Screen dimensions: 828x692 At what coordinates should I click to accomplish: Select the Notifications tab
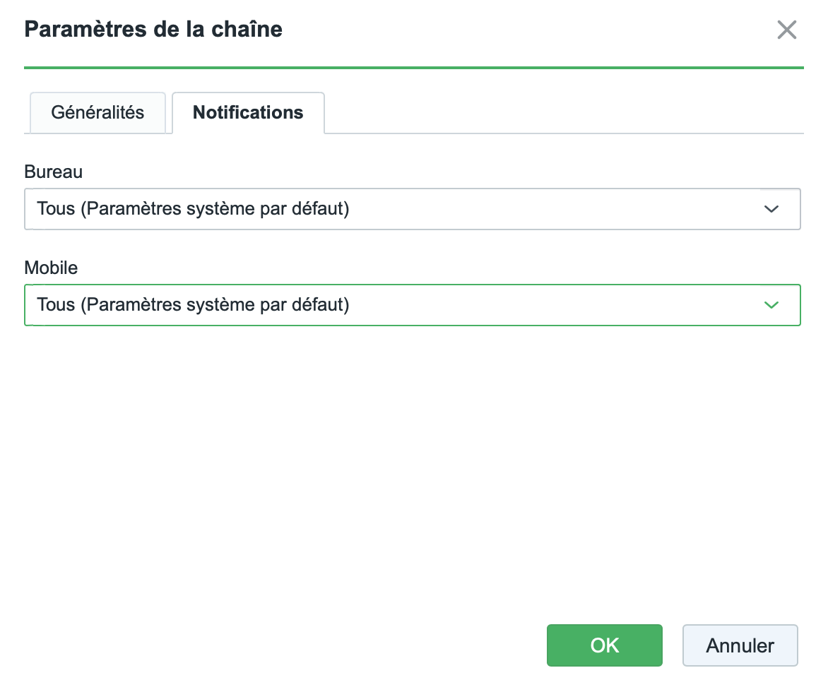click(248, 112)
